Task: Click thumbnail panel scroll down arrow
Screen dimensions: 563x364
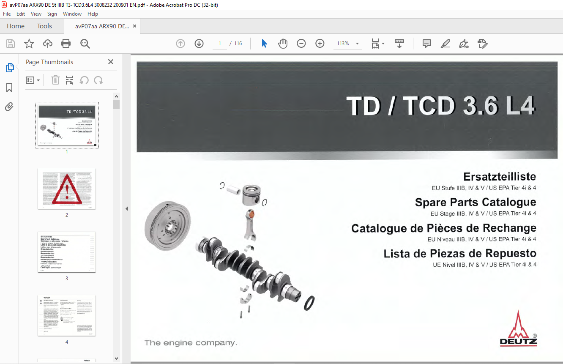Action: coord(117,359)
